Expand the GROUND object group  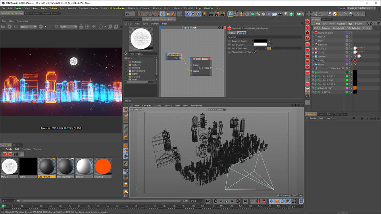point(313,72)
